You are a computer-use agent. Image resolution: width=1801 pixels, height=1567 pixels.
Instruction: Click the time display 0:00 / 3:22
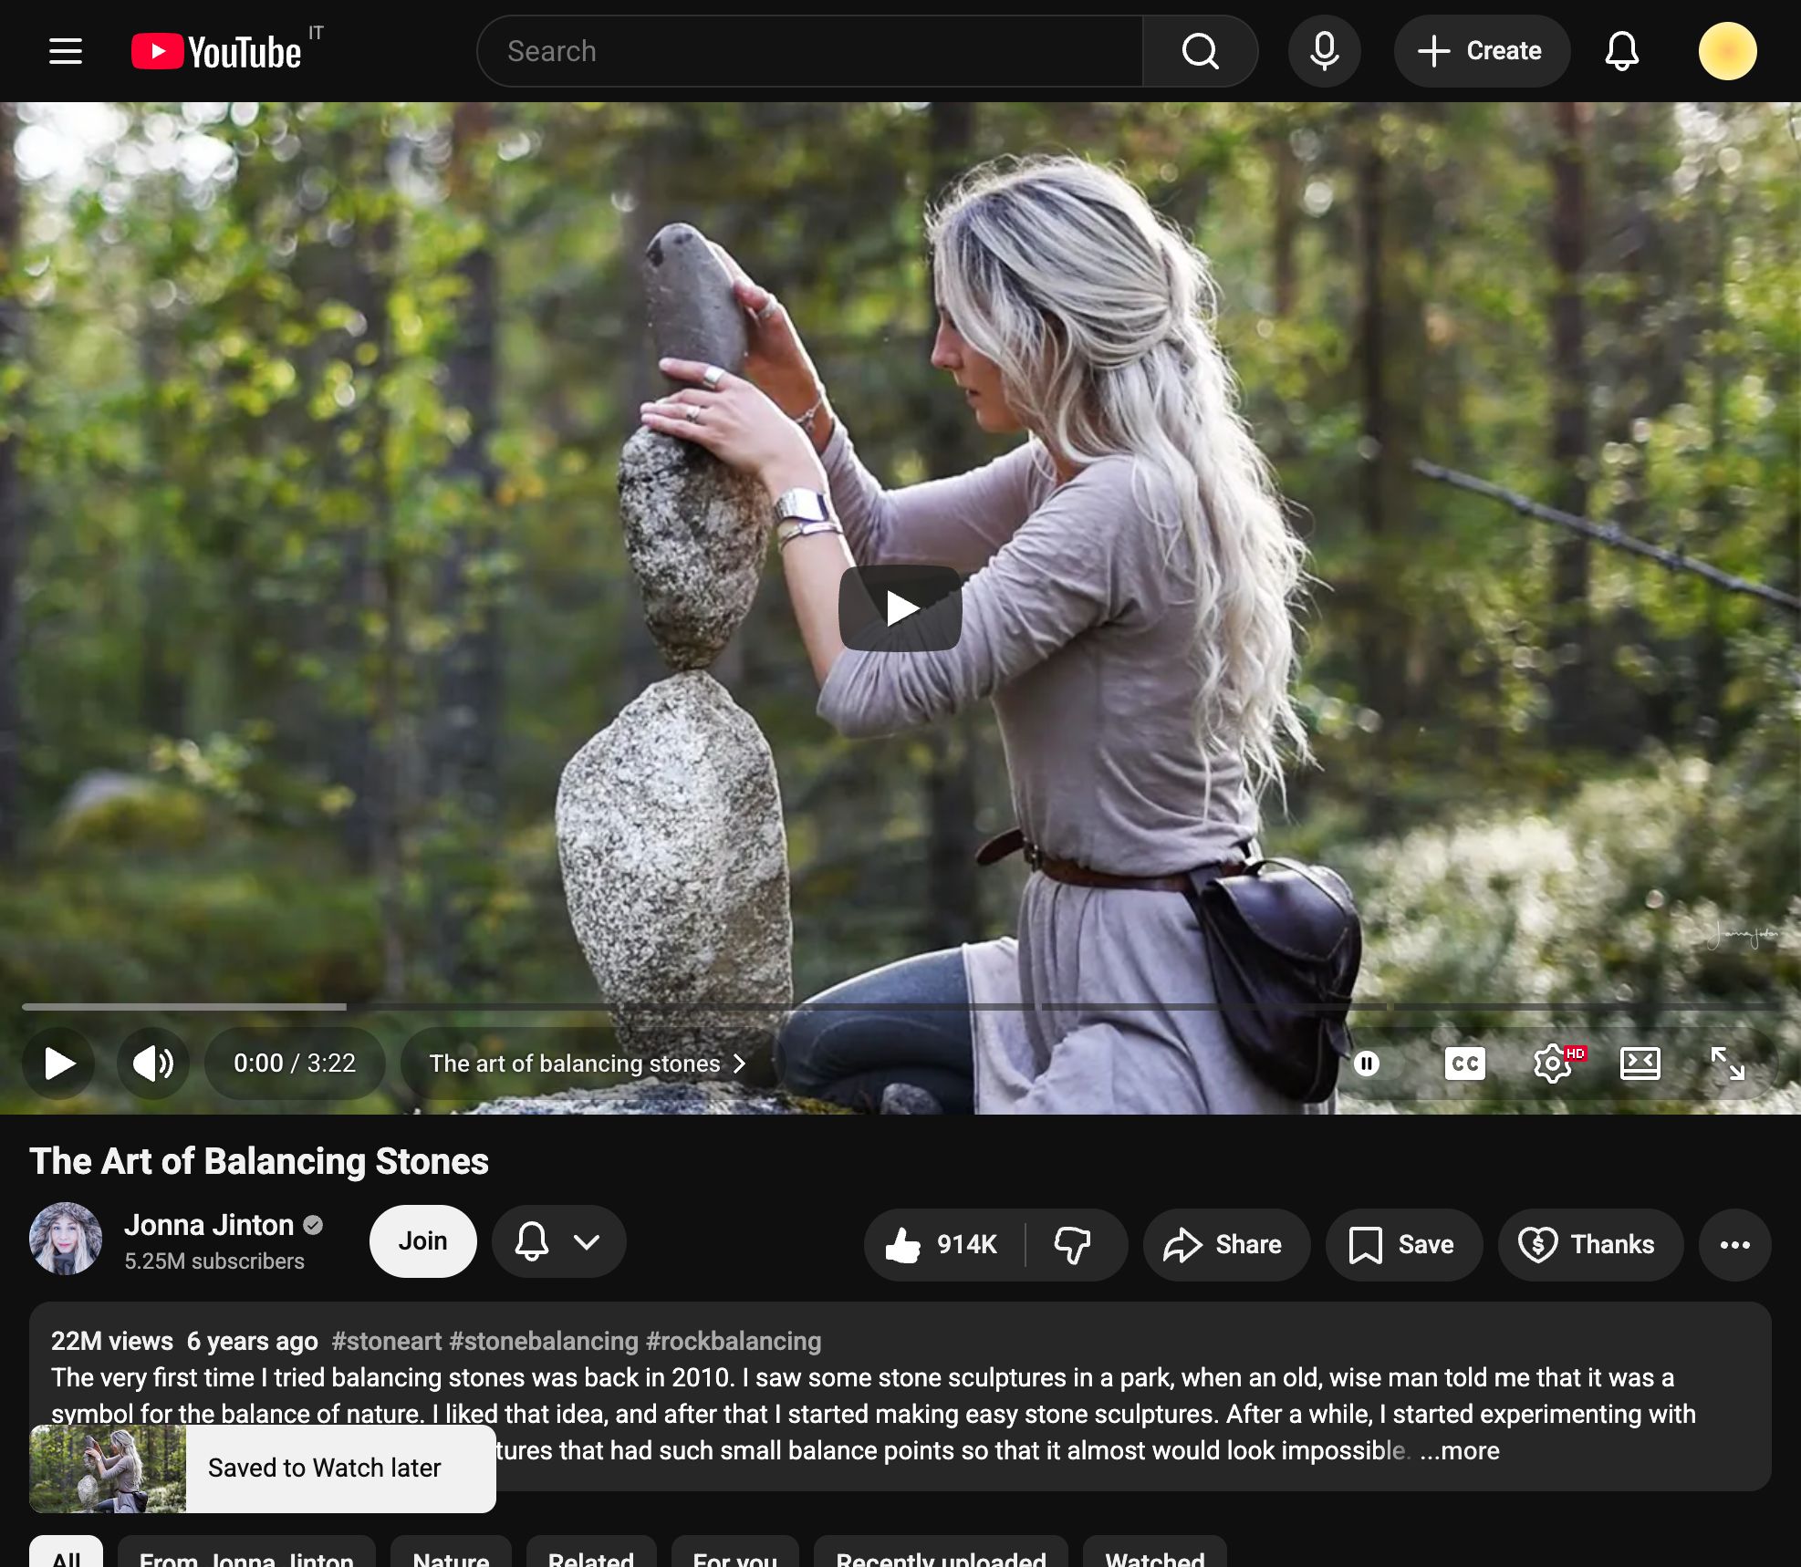tap(295, 1064)
